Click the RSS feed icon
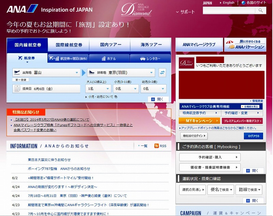273x216 pixels. 156,146
